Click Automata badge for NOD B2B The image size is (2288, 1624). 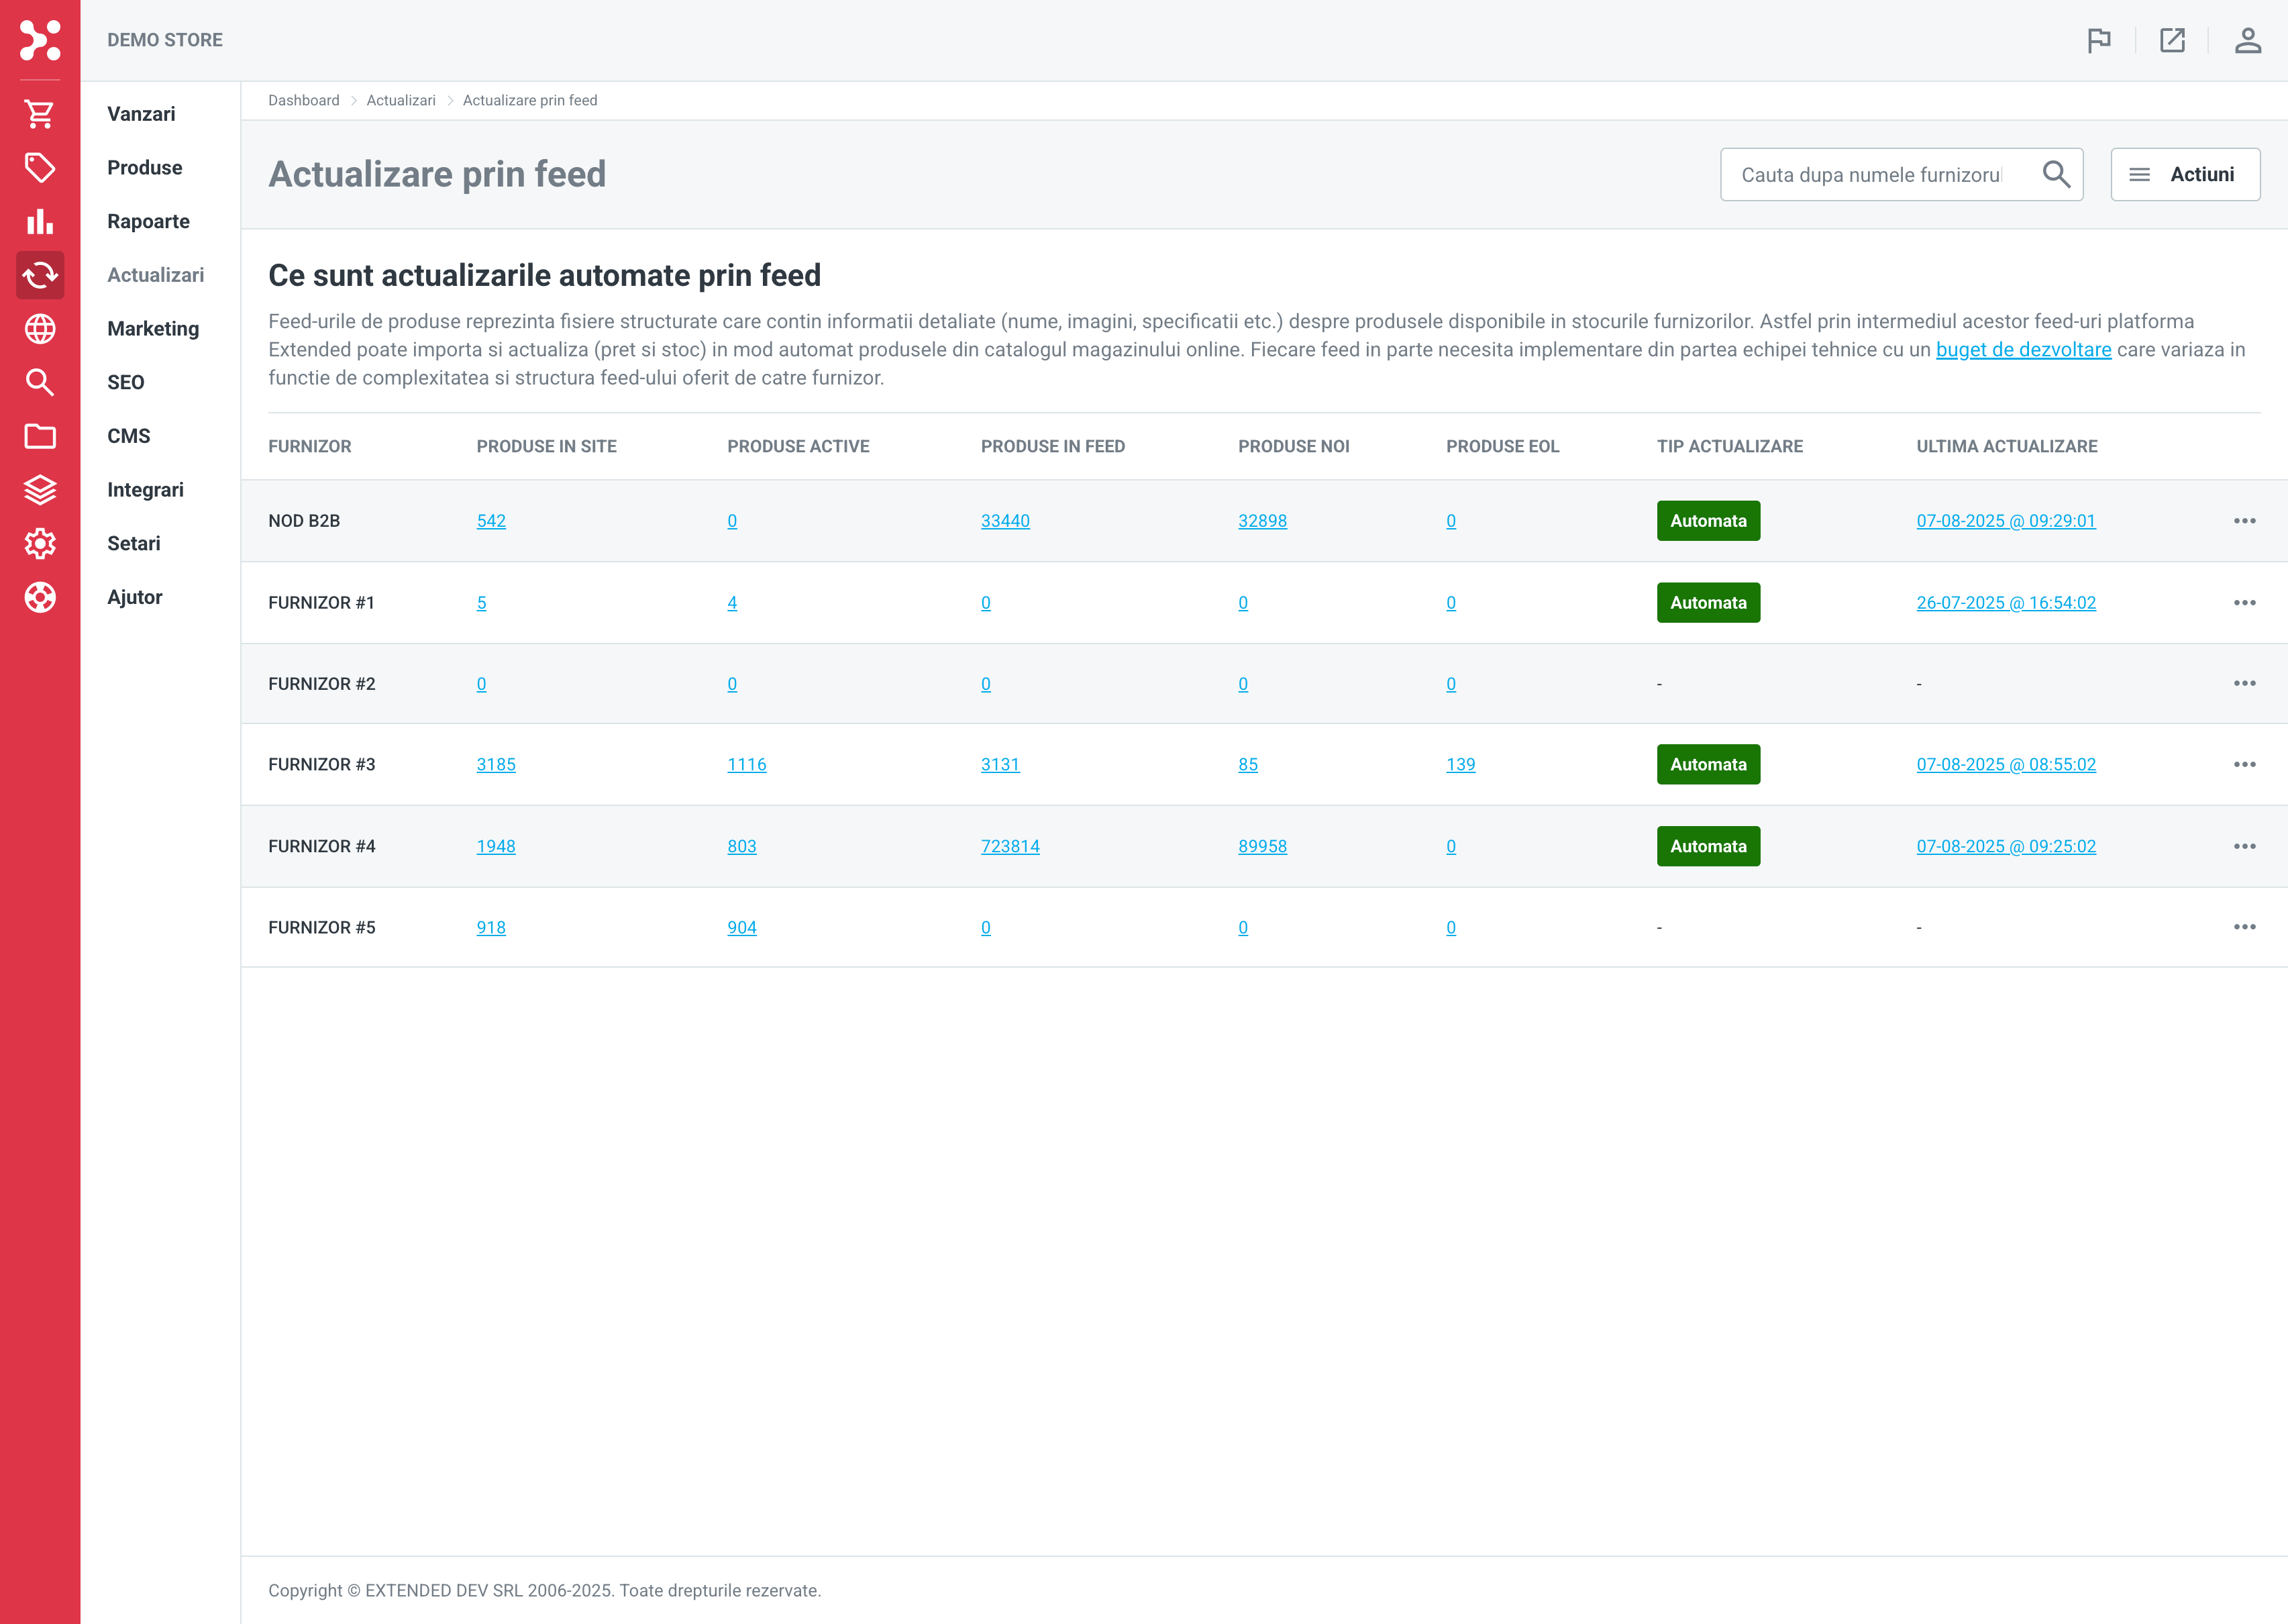[1708, 521]
